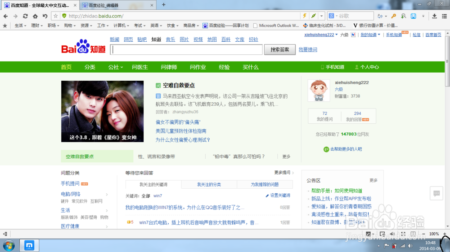
Task: Open the browser home page icon
Action: [35, 16]
